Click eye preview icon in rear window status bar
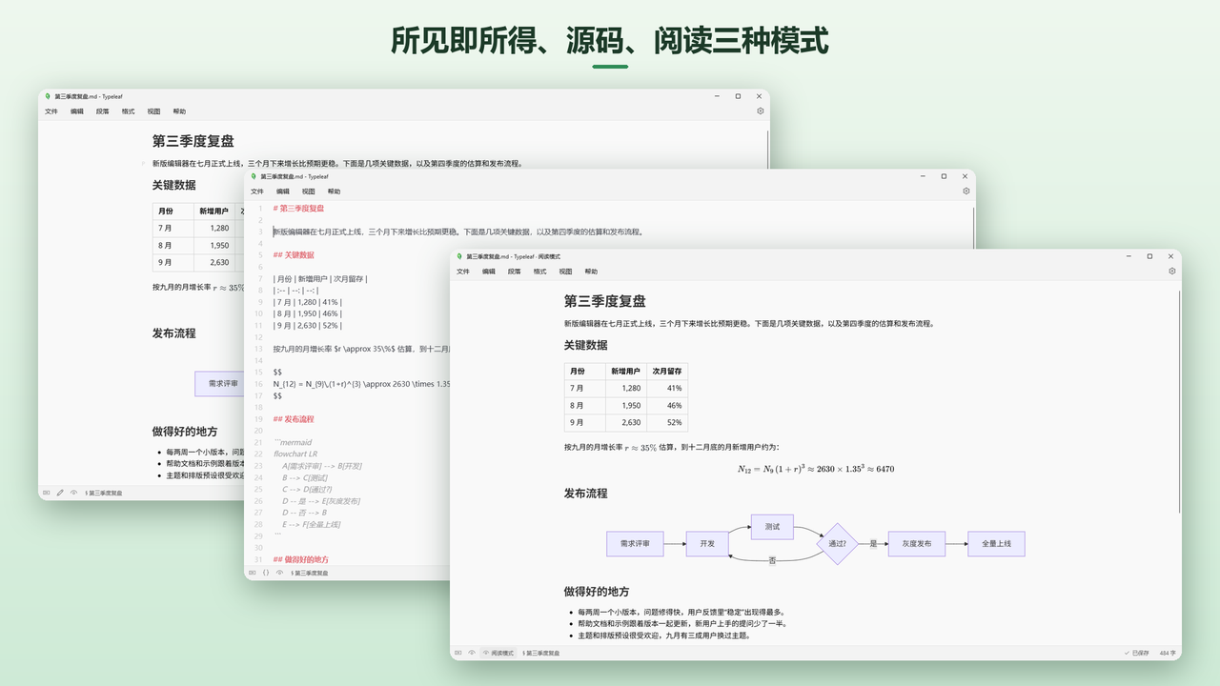 (x=74, y=493)
